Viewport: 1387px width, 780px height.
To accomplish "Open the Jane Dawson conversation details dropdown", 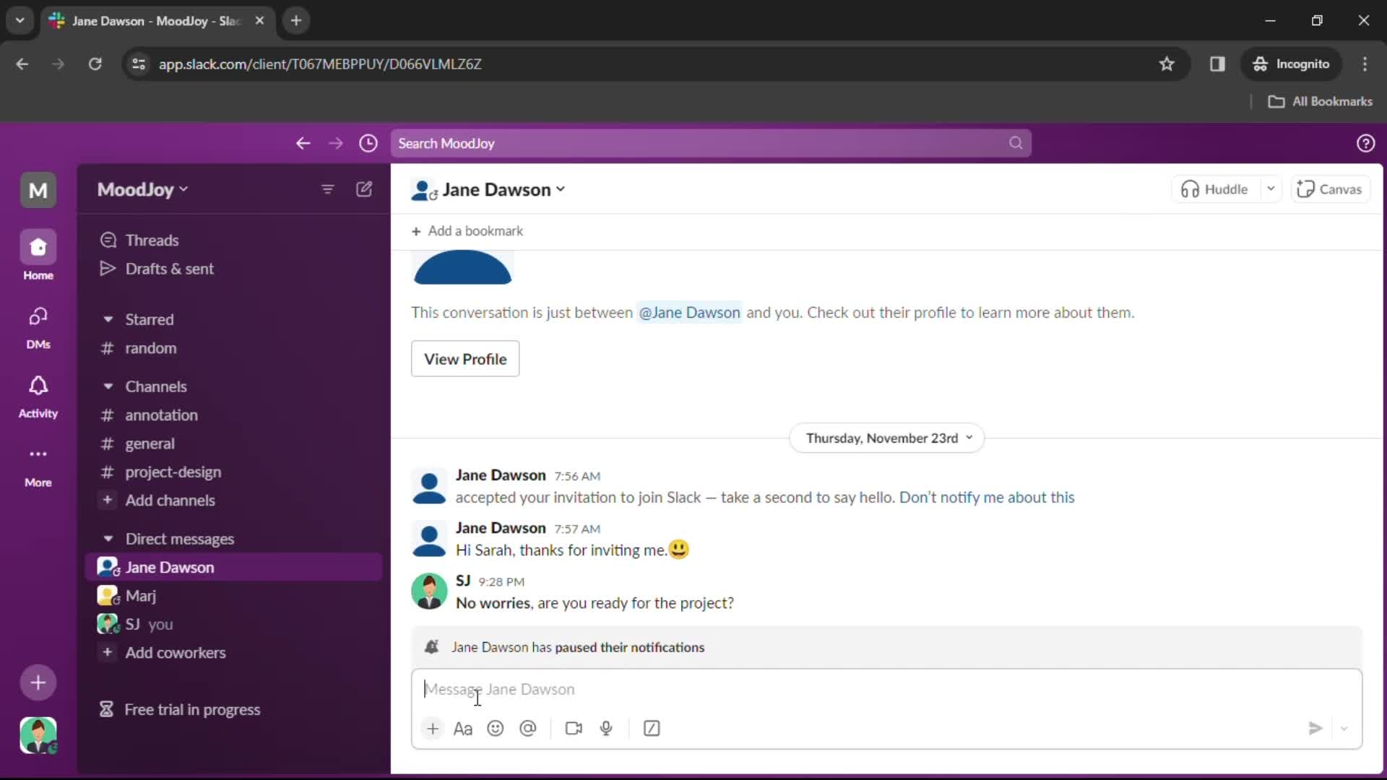I will pyautogui.click(x=504, y=189).
